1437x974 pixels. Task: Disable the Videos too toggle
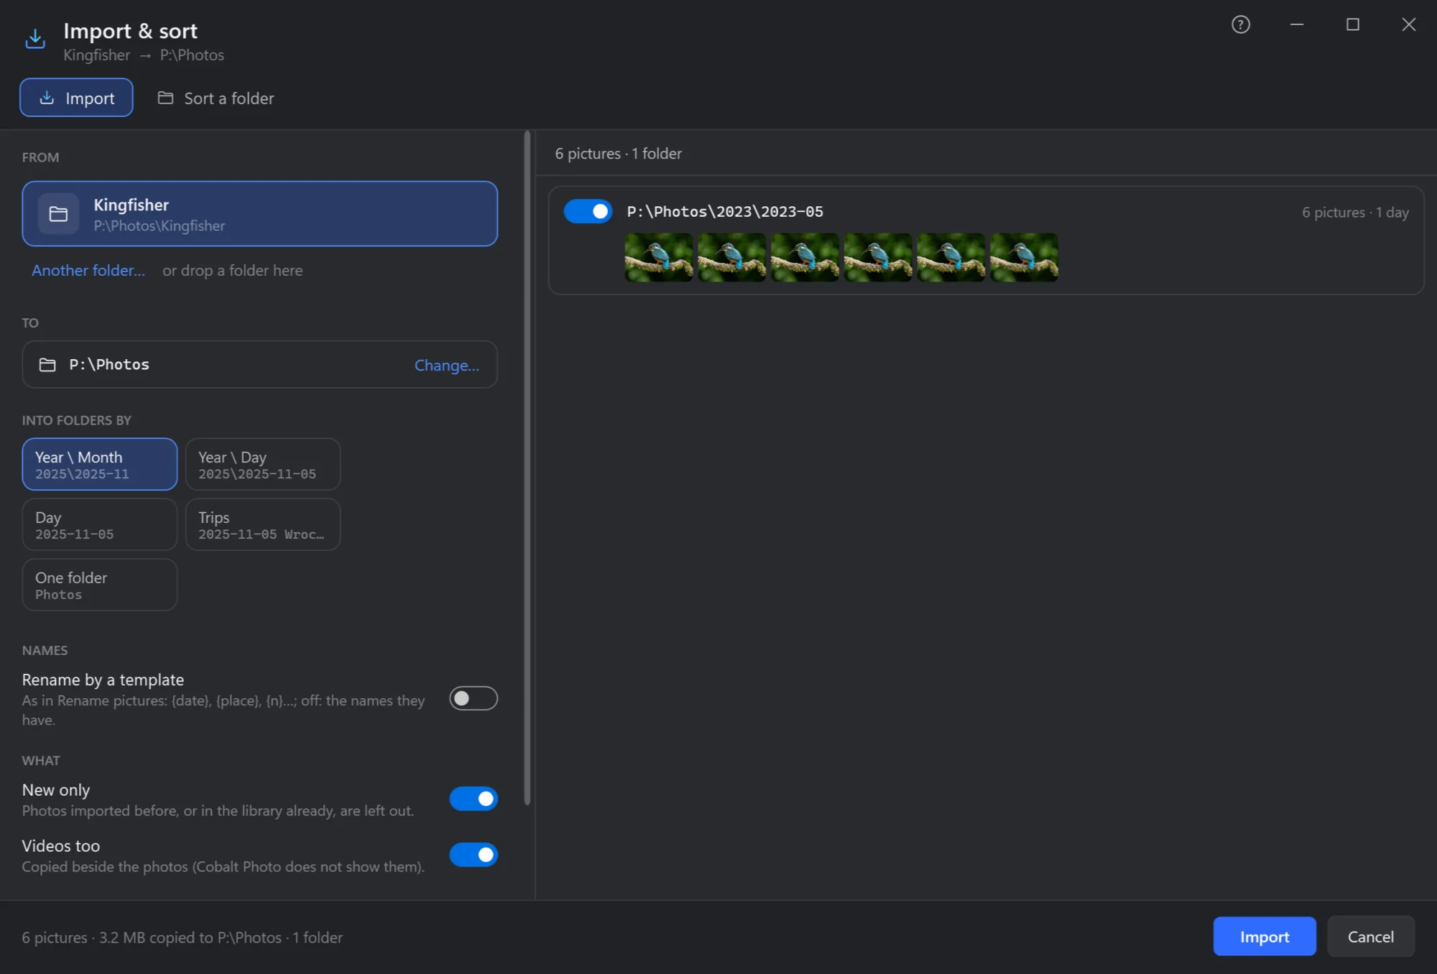click(x=473, y=855)
